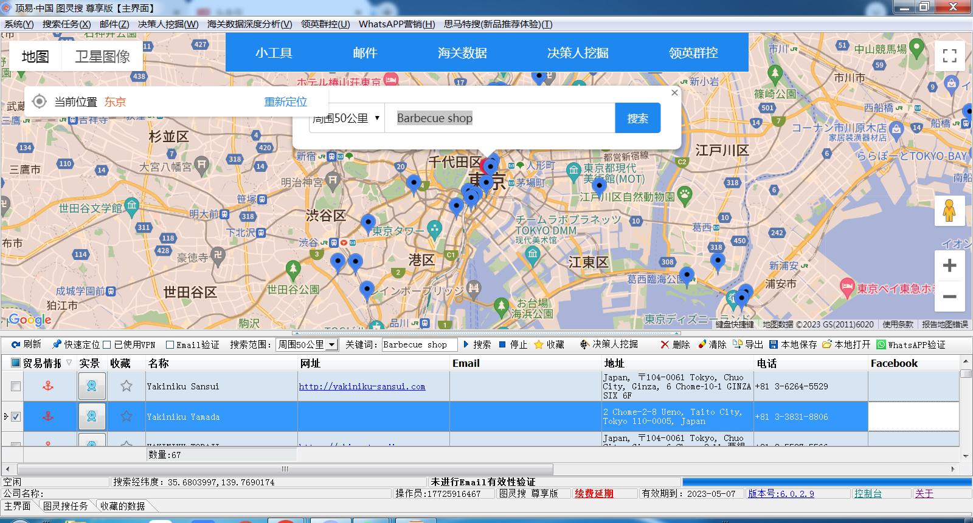Enable the Email验证 checkbox
This screenshot has width=973, height=523.
(170, 344)
